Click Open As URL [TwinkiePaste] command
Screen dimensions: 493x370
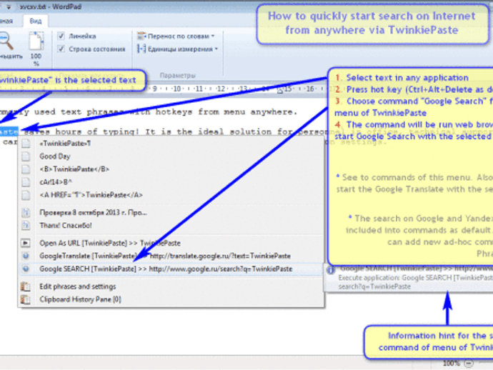[x=171, y=243]
